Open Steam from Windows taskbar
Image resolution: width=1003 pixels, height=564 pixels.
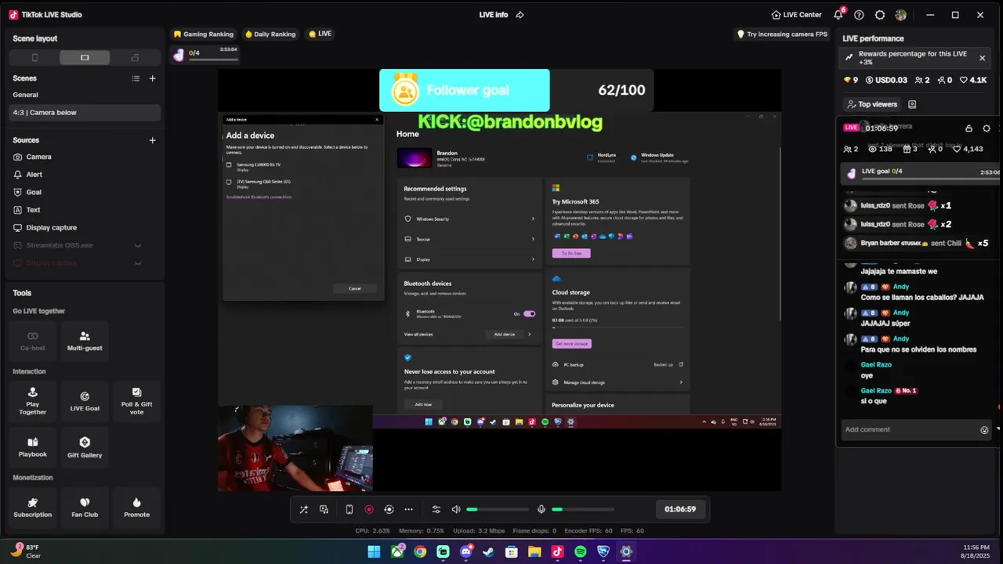point(489,551)
